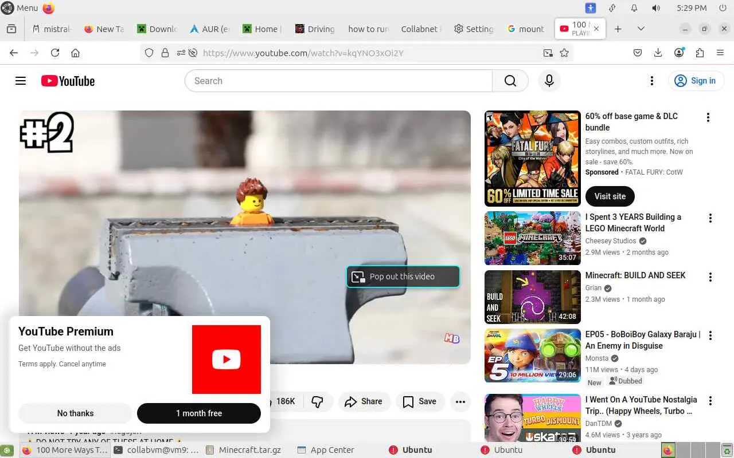Click the 5:29 PM clock
The height and width of the screenshot is (458, 734).
(x=692, y=8)
